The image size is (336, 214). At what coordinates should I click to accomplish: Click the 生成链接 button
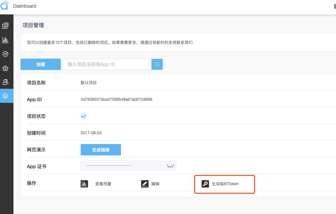(x=100, y=149)
